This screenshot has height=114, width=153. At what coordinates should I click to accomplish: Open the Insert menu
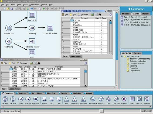click(x=13, y=5)
